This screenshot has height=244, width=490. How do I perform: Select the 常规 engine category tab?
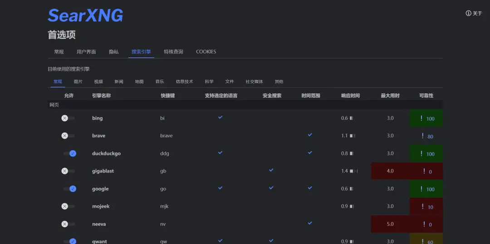coord(58,81)
